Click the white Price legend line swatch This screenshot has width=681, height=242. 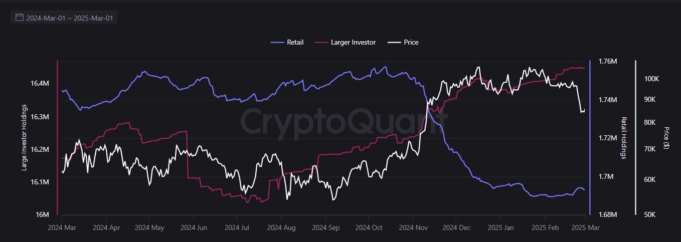coord(395,42)
